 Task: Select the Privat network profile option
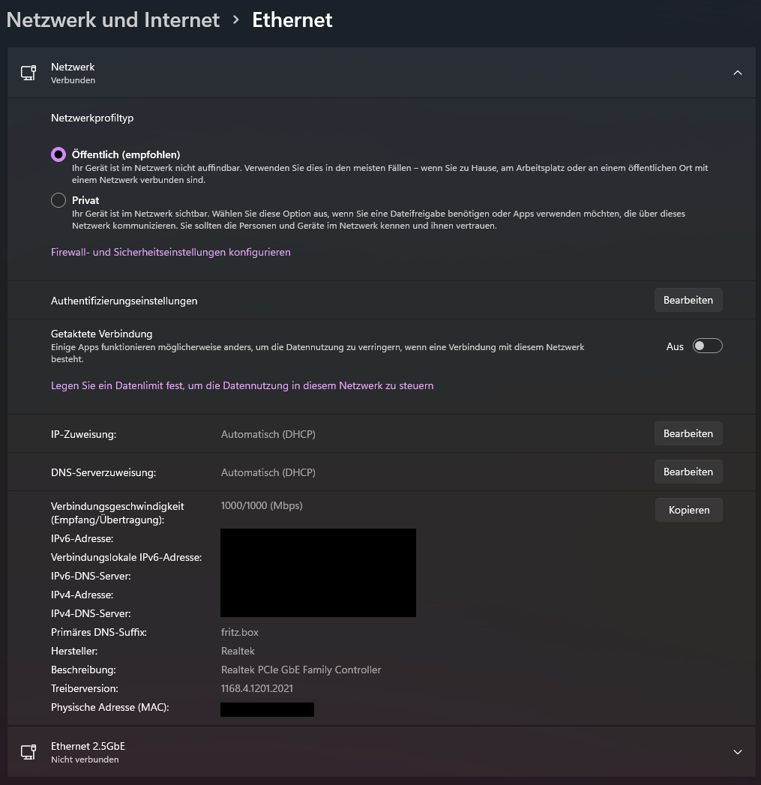click(58, 200)
